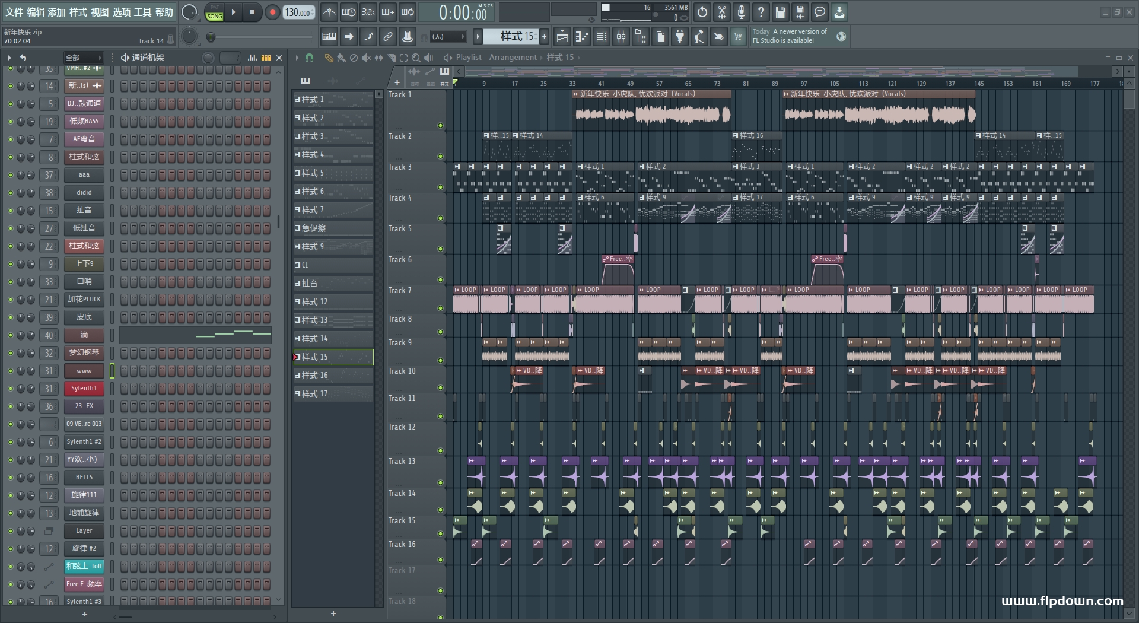Screen dimensions: 1139x623
Task: Open the 样式 (Patterns) menu
Action: point(78,12)
